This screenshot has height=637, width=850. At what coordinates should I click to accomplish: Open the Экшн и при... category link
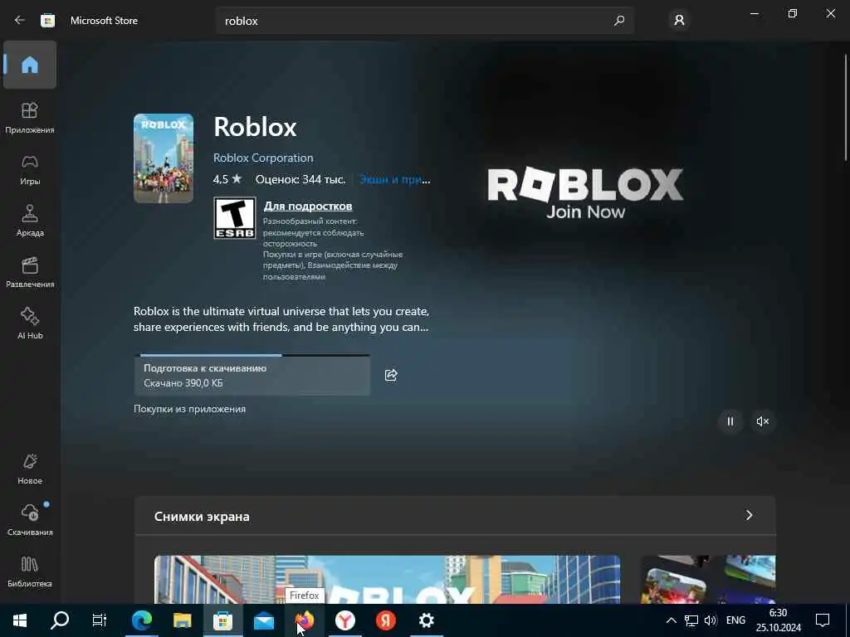[394, 179]
